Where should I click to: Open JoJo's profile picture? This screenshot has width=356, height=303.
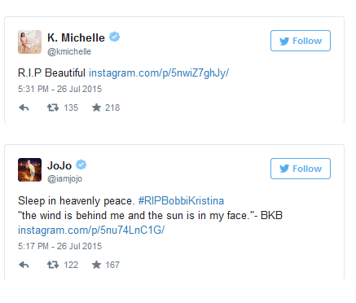click(x=29, y=169)
